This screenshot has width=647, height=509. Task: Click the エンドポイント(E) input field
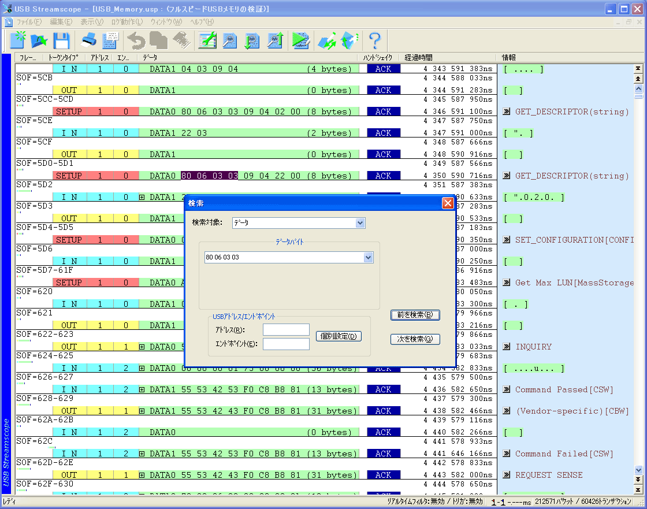[286, 344]
